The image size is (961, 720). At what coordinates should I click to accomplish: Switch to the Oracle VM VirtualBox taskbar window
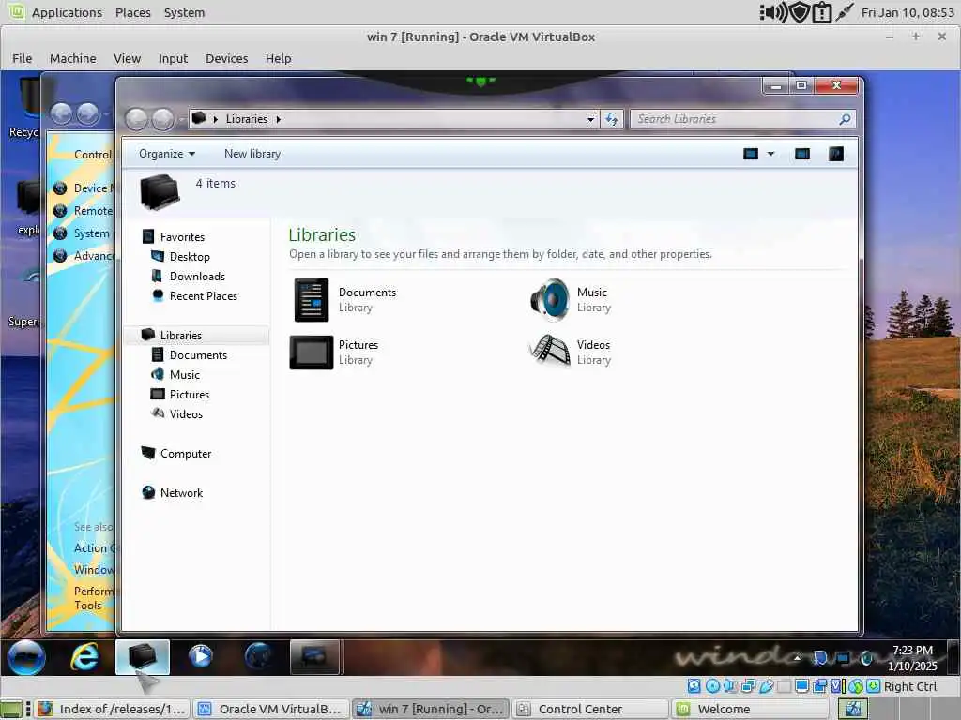(271, 709)
